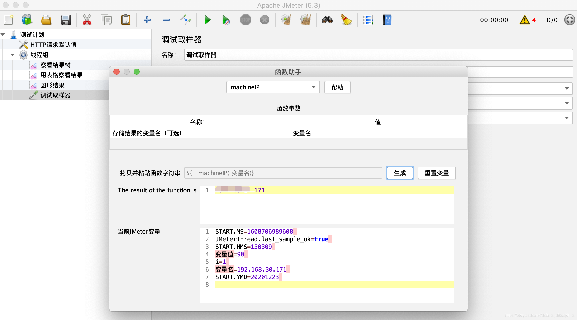This screenshot has height=320, width=577.
Task: Click the binoculars Search icon
Action: point(327,20)
